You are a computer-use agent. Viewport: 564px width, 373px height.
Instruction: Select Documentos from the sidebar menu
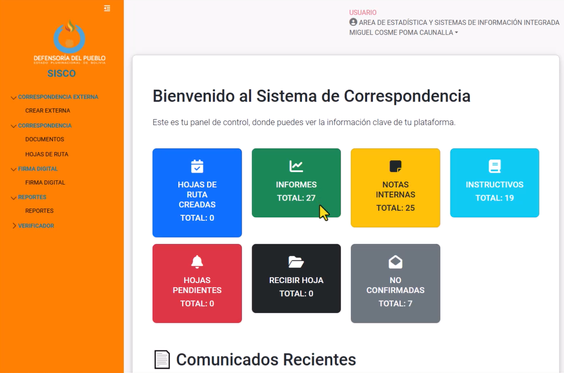[45, 139]
